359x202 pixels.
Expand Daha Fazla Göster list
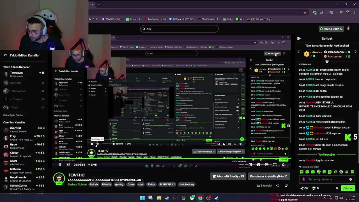(13, 115)
